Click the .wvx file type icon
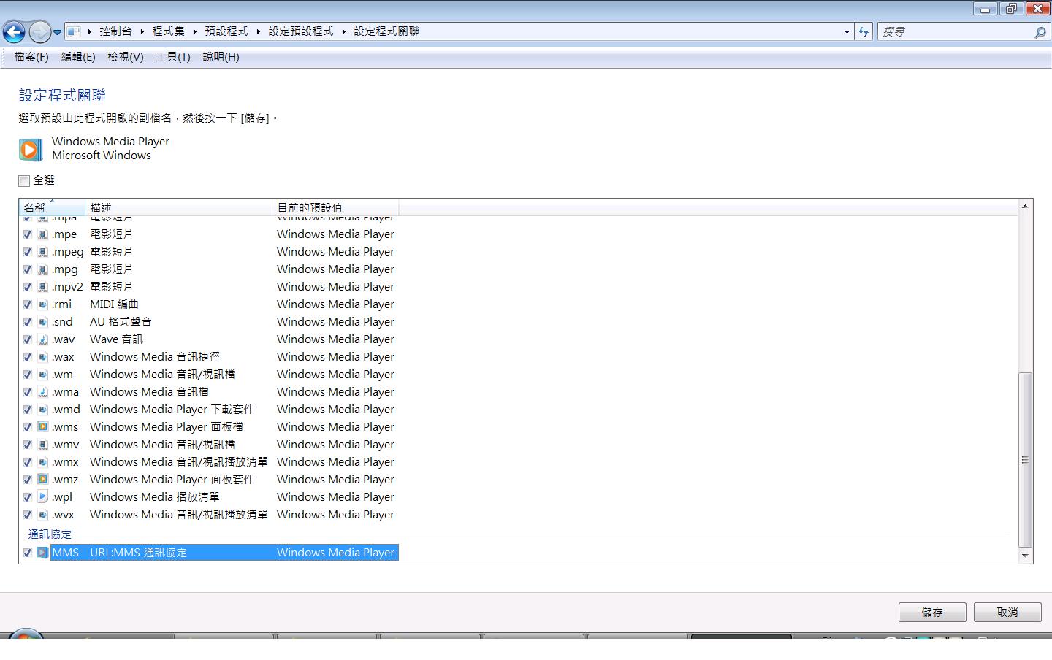1052x660 pixels. 43,515
